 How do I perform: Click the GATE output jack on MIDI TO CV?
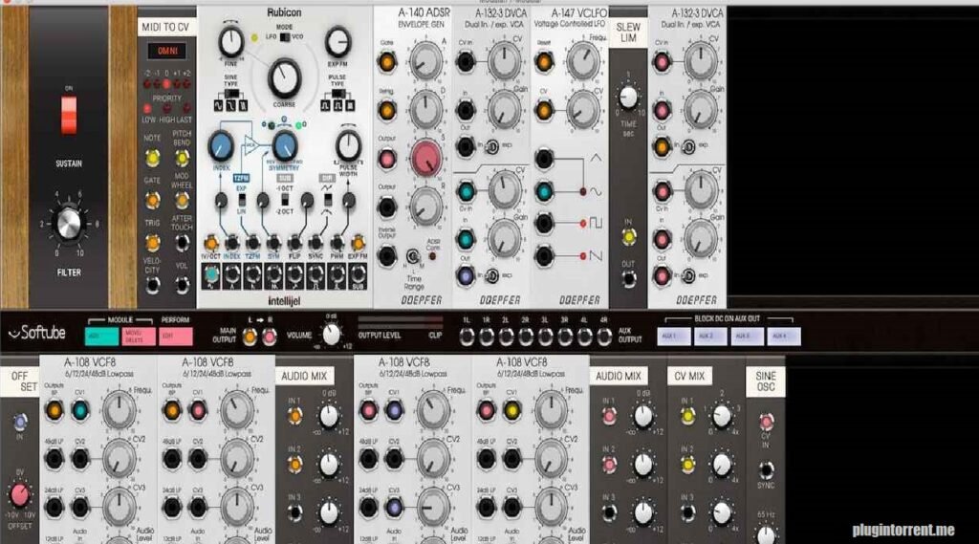(x=152, y=201)
